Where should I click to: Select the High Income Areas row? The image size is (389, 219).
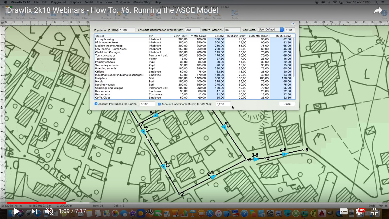tap(193, 42)
